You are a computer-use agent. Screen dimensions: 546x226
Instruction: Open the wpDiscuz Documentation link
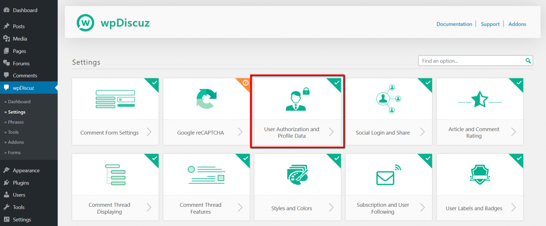point(454,24)
